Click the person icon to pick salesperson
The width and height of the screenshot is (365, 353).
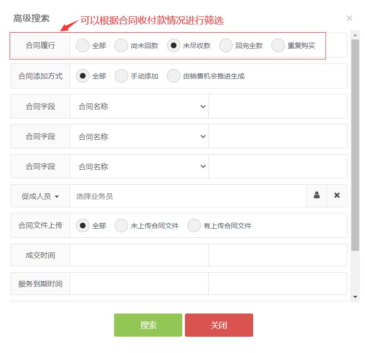tap(316, 196)
